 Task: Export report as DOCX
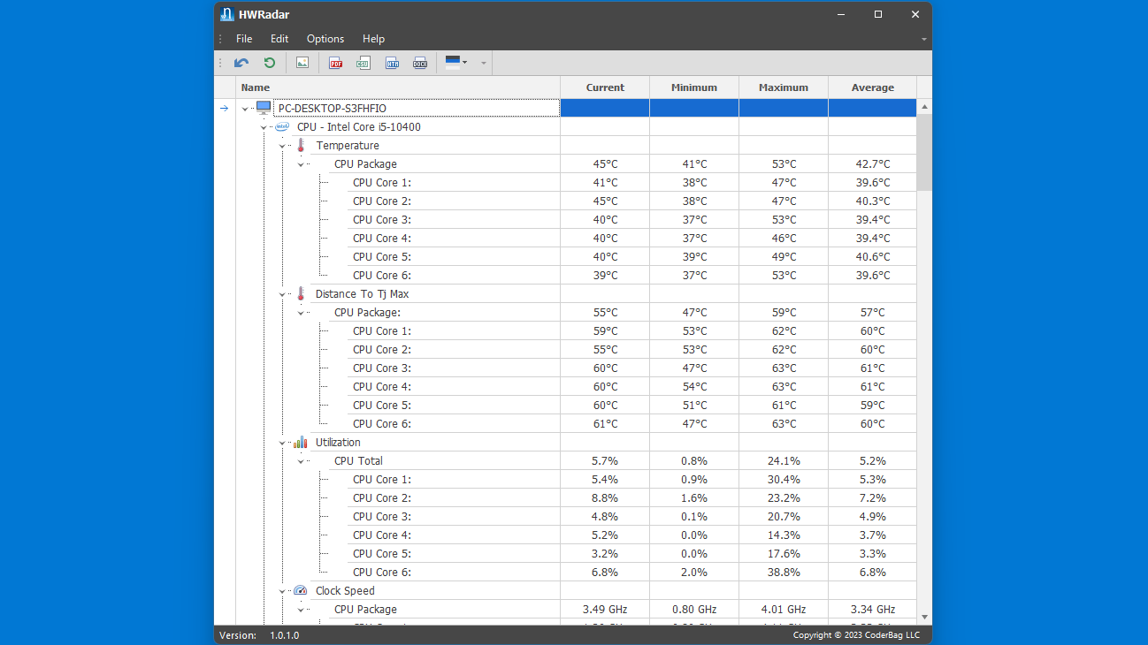click(420, 63)
